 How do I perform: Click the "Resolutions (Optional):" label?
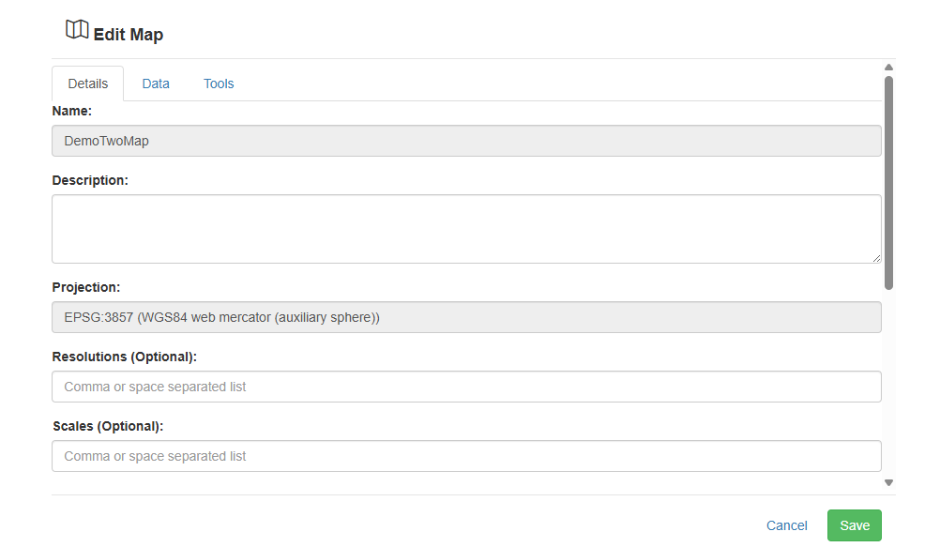point(124,357)
